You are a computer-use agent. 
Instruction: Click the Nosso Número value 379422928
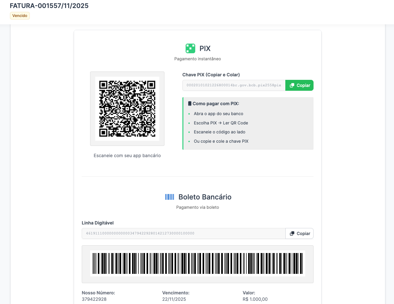[94, 299]
